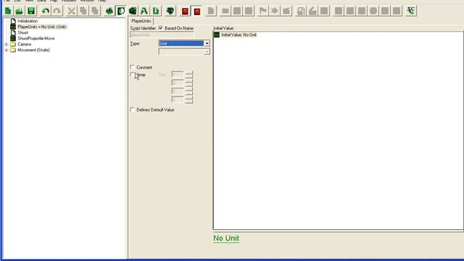The width and height of the screenshot is (464, 261).
Task: Click the grey right-arrow toolbar icon
Action: click(274, 12)
